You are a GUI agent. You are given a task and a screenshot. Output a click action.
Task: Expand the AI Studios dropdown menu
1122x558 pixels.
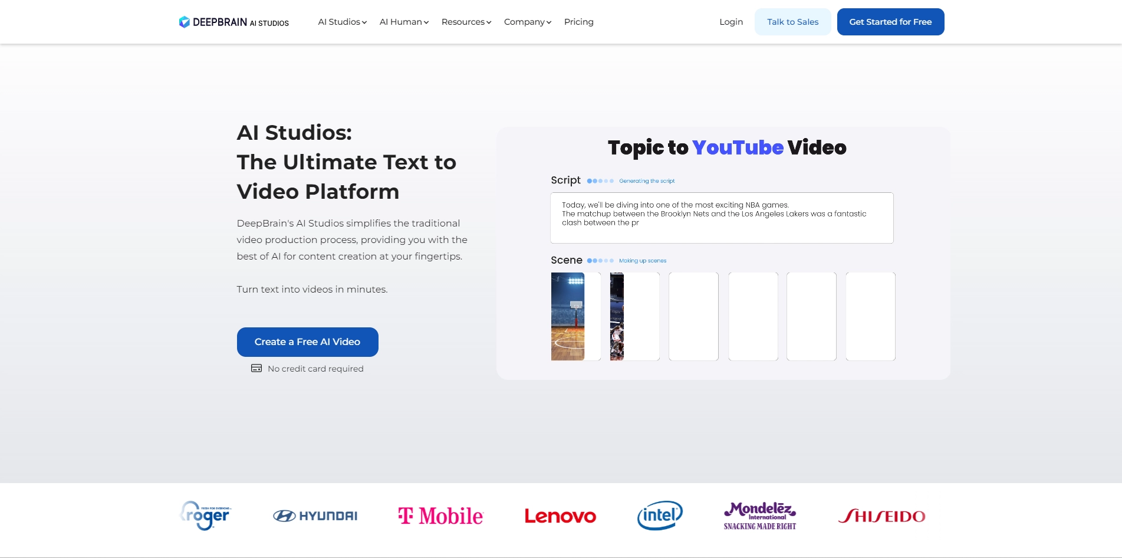pos(342,22)
